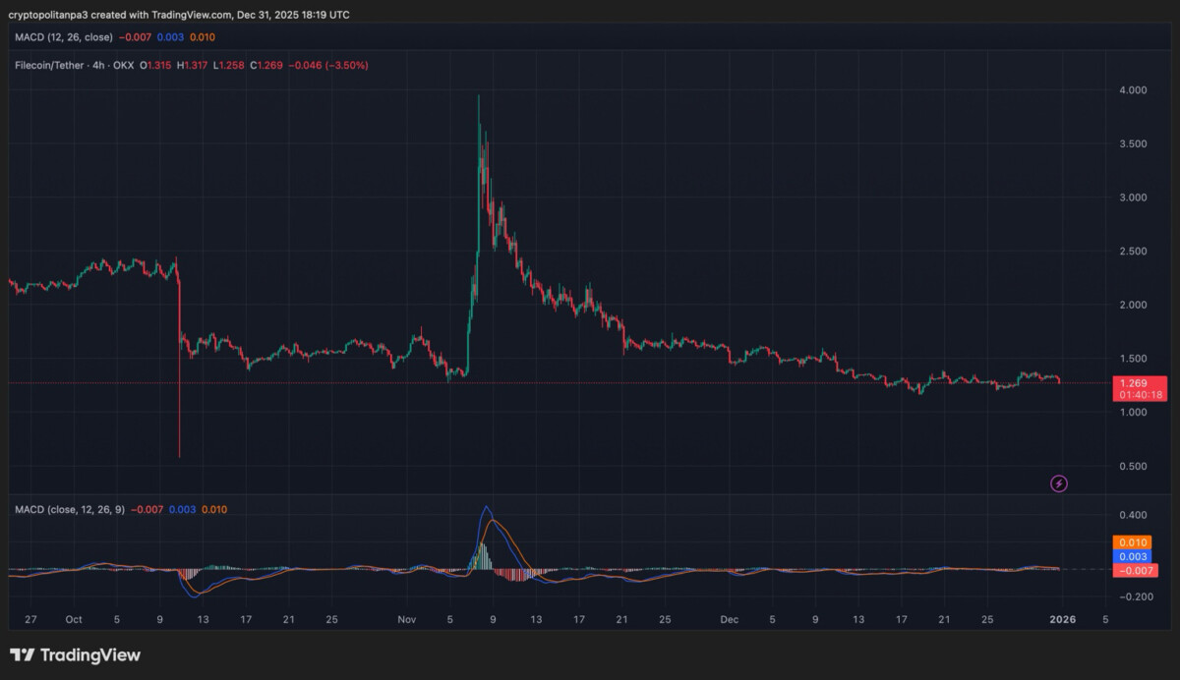Click the purple lightning bolt icon
Viewport: 1180px width, 680px height.
pyautogui.click(x=1059, y=483)
